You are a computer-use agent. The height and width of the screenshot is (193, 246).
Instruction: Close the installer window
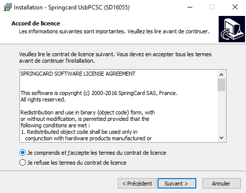click(x=235, y=7)
